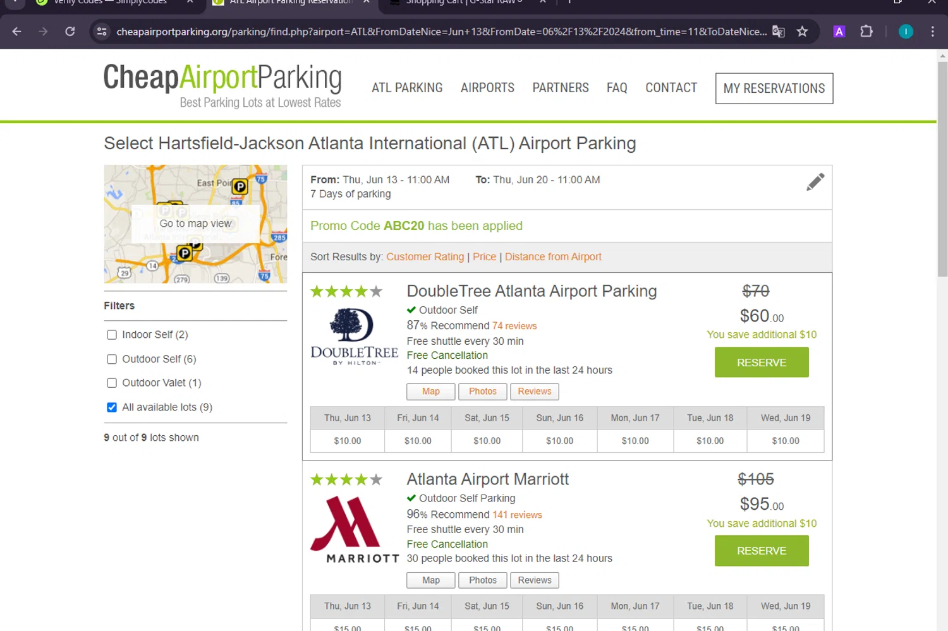Check the Indoor Self filter
The width and height of the screenshot is (948, 631).
coord(112,335)
